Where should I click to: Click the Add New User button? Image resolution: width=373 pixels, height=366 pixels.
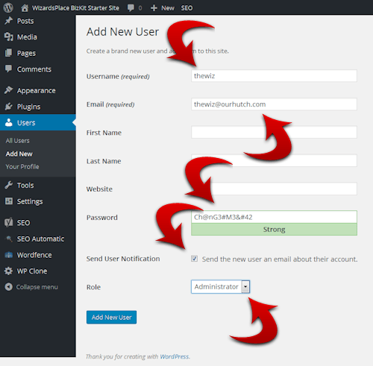pos(111,318)
